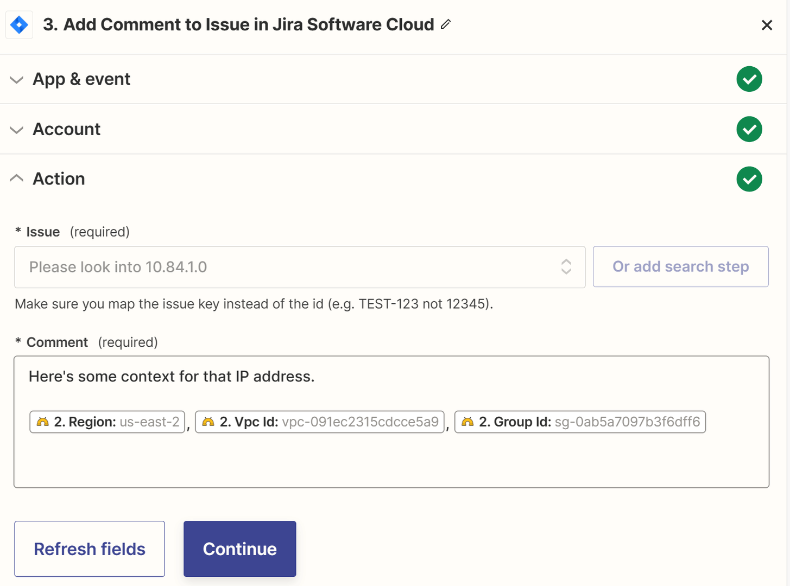
Task: Click inside the Comment text box
Action: (391, 422)
